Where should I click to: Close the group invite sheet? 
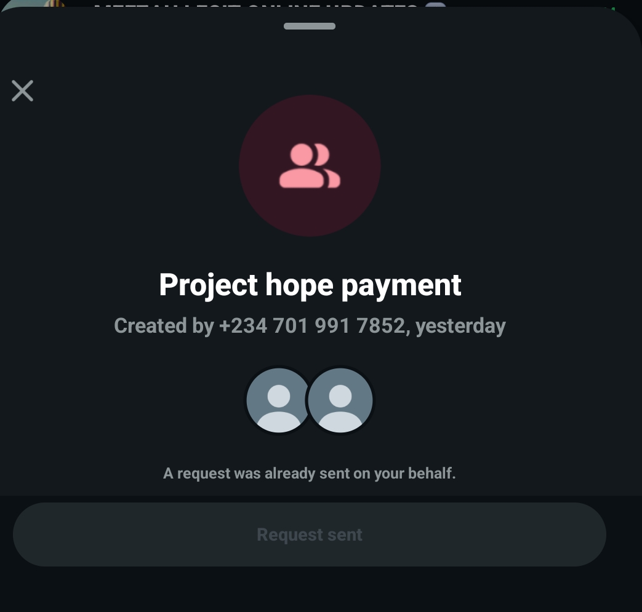pyautogui.click(x=23, y=90)
